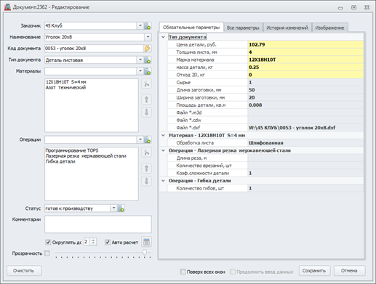
Task: Open the Статус dropdown list
Action: point(113,208)
